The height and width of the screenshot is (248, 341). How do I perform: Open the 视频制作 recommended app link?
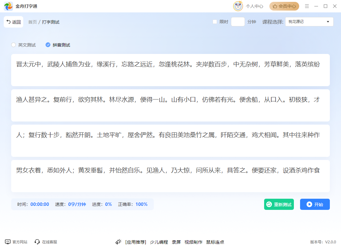pyautogui.click(x=193, y=242)
